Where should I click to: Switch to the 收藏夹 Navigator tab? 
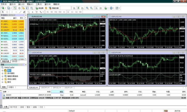11,87
